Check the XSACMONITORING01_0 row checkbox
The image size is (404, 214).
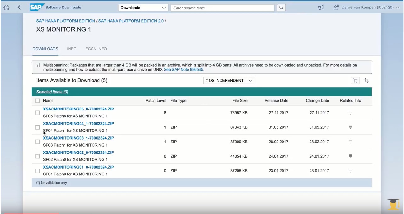click(x=37, y=171)
